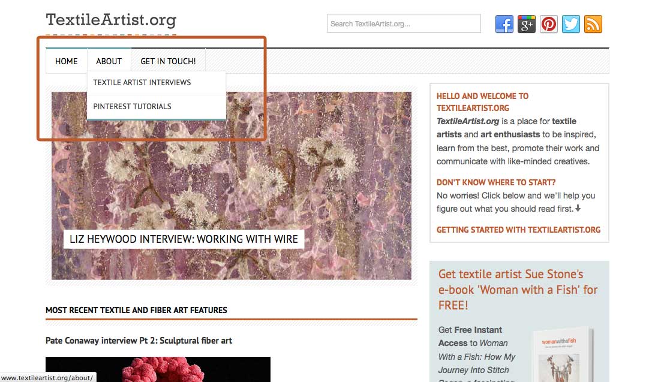Click 'Don't know where to start?' heading

pyautogui.click(x=496, y=182)
